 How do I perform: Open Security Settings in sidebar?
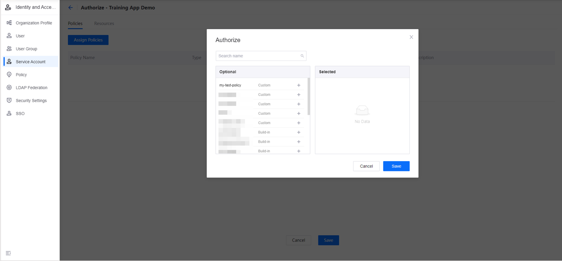coord(31,101)
